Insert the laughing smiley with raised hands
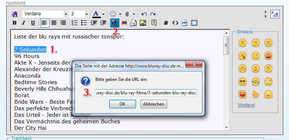Screen dimensions: 289x140 coord(242,94)
